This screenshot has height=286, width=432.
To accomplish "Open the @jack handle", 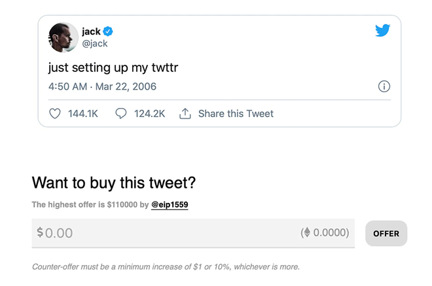I will click(x=95, y=44).
